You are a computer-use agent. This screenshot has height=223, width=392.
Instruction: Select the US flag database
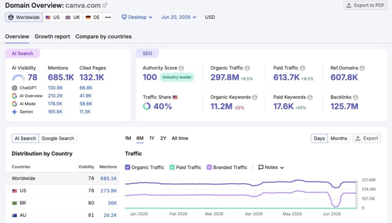click(x=52, y=17)
